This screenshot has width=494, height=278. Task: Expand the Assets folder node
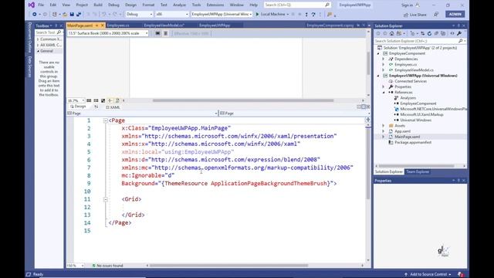[384, 126]
